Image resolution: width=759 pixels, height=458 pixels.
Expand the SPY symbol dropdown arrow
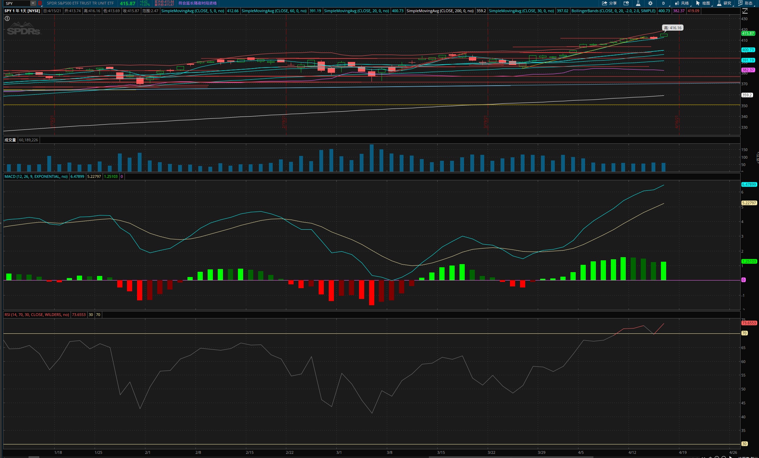pyautogui.click(x=33, y=3)
